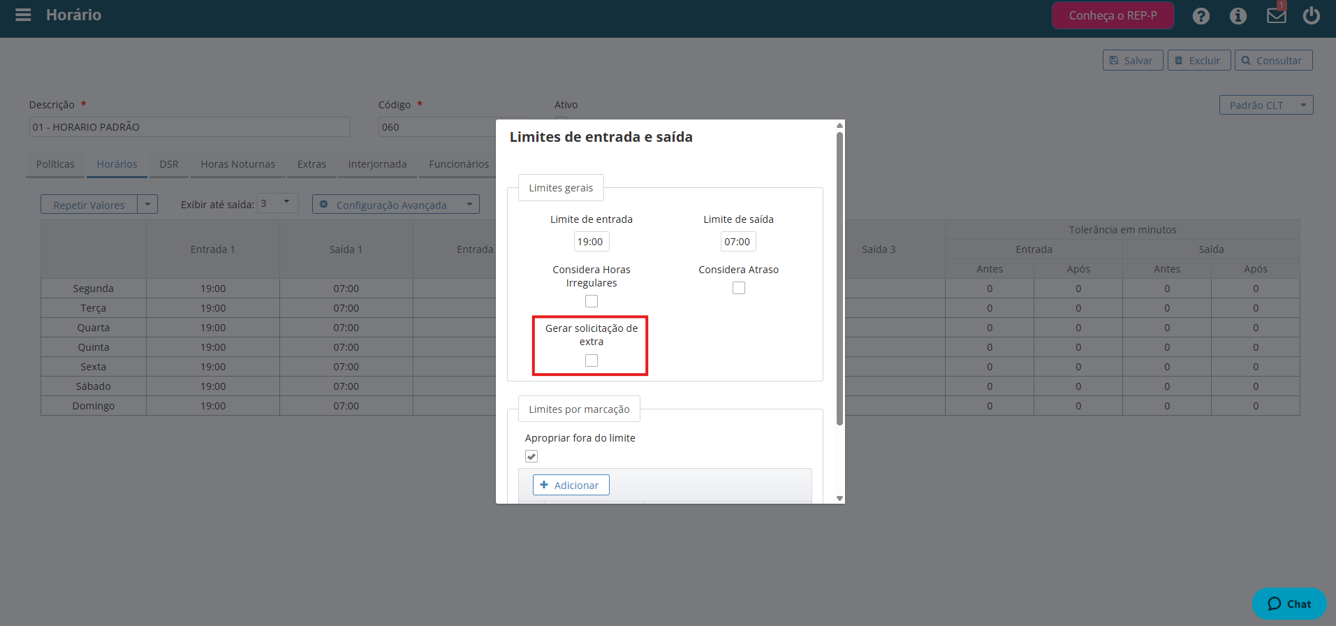The height and width of the screenshot is (626, 1336).
Task: Click the Repetir Valores button
Action: pyautogui.click(x=89, y=205)
